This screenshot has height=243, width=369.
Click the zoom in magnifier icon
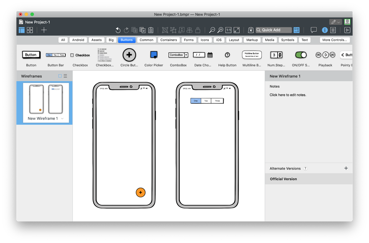tap(220, 30)
